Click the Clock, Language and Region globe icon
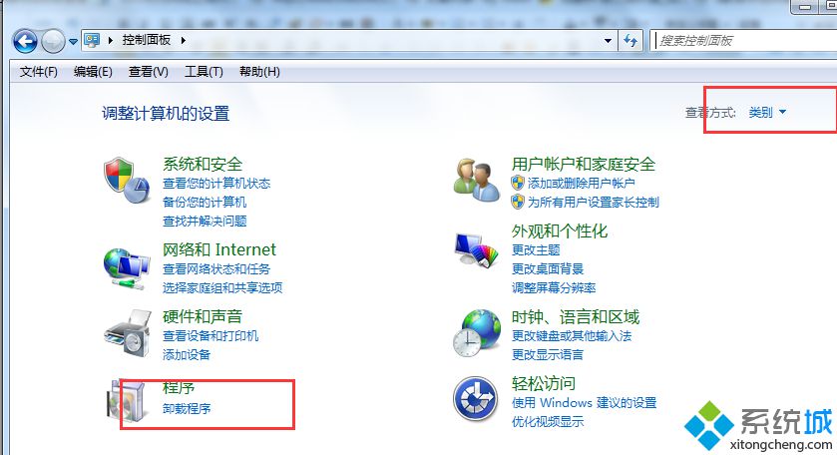 [x=477, y=333]
